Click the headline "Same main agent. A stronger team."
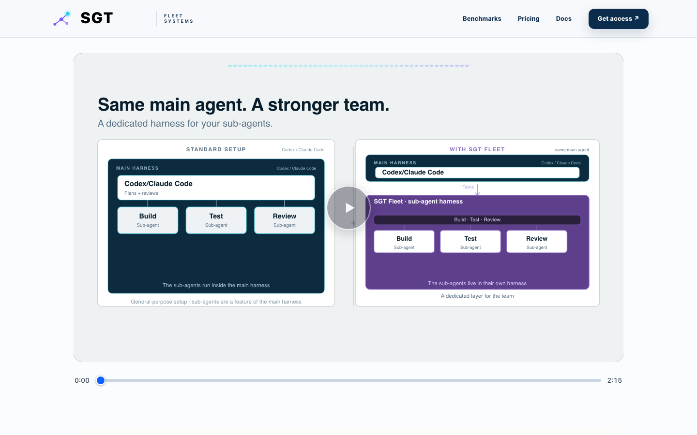This screenshot has height=435, width=697. coord(243,104)
